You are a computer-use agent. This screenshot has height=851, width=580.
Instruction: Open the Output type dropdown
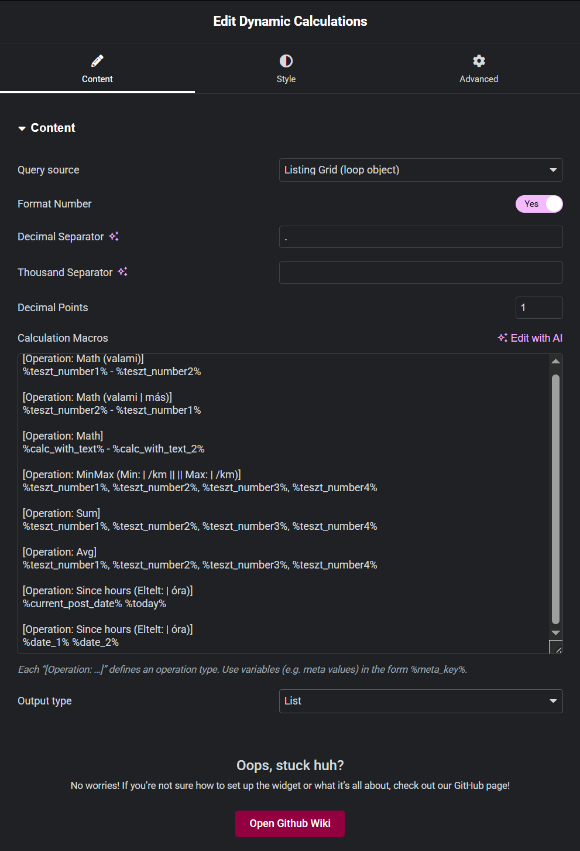421,701
